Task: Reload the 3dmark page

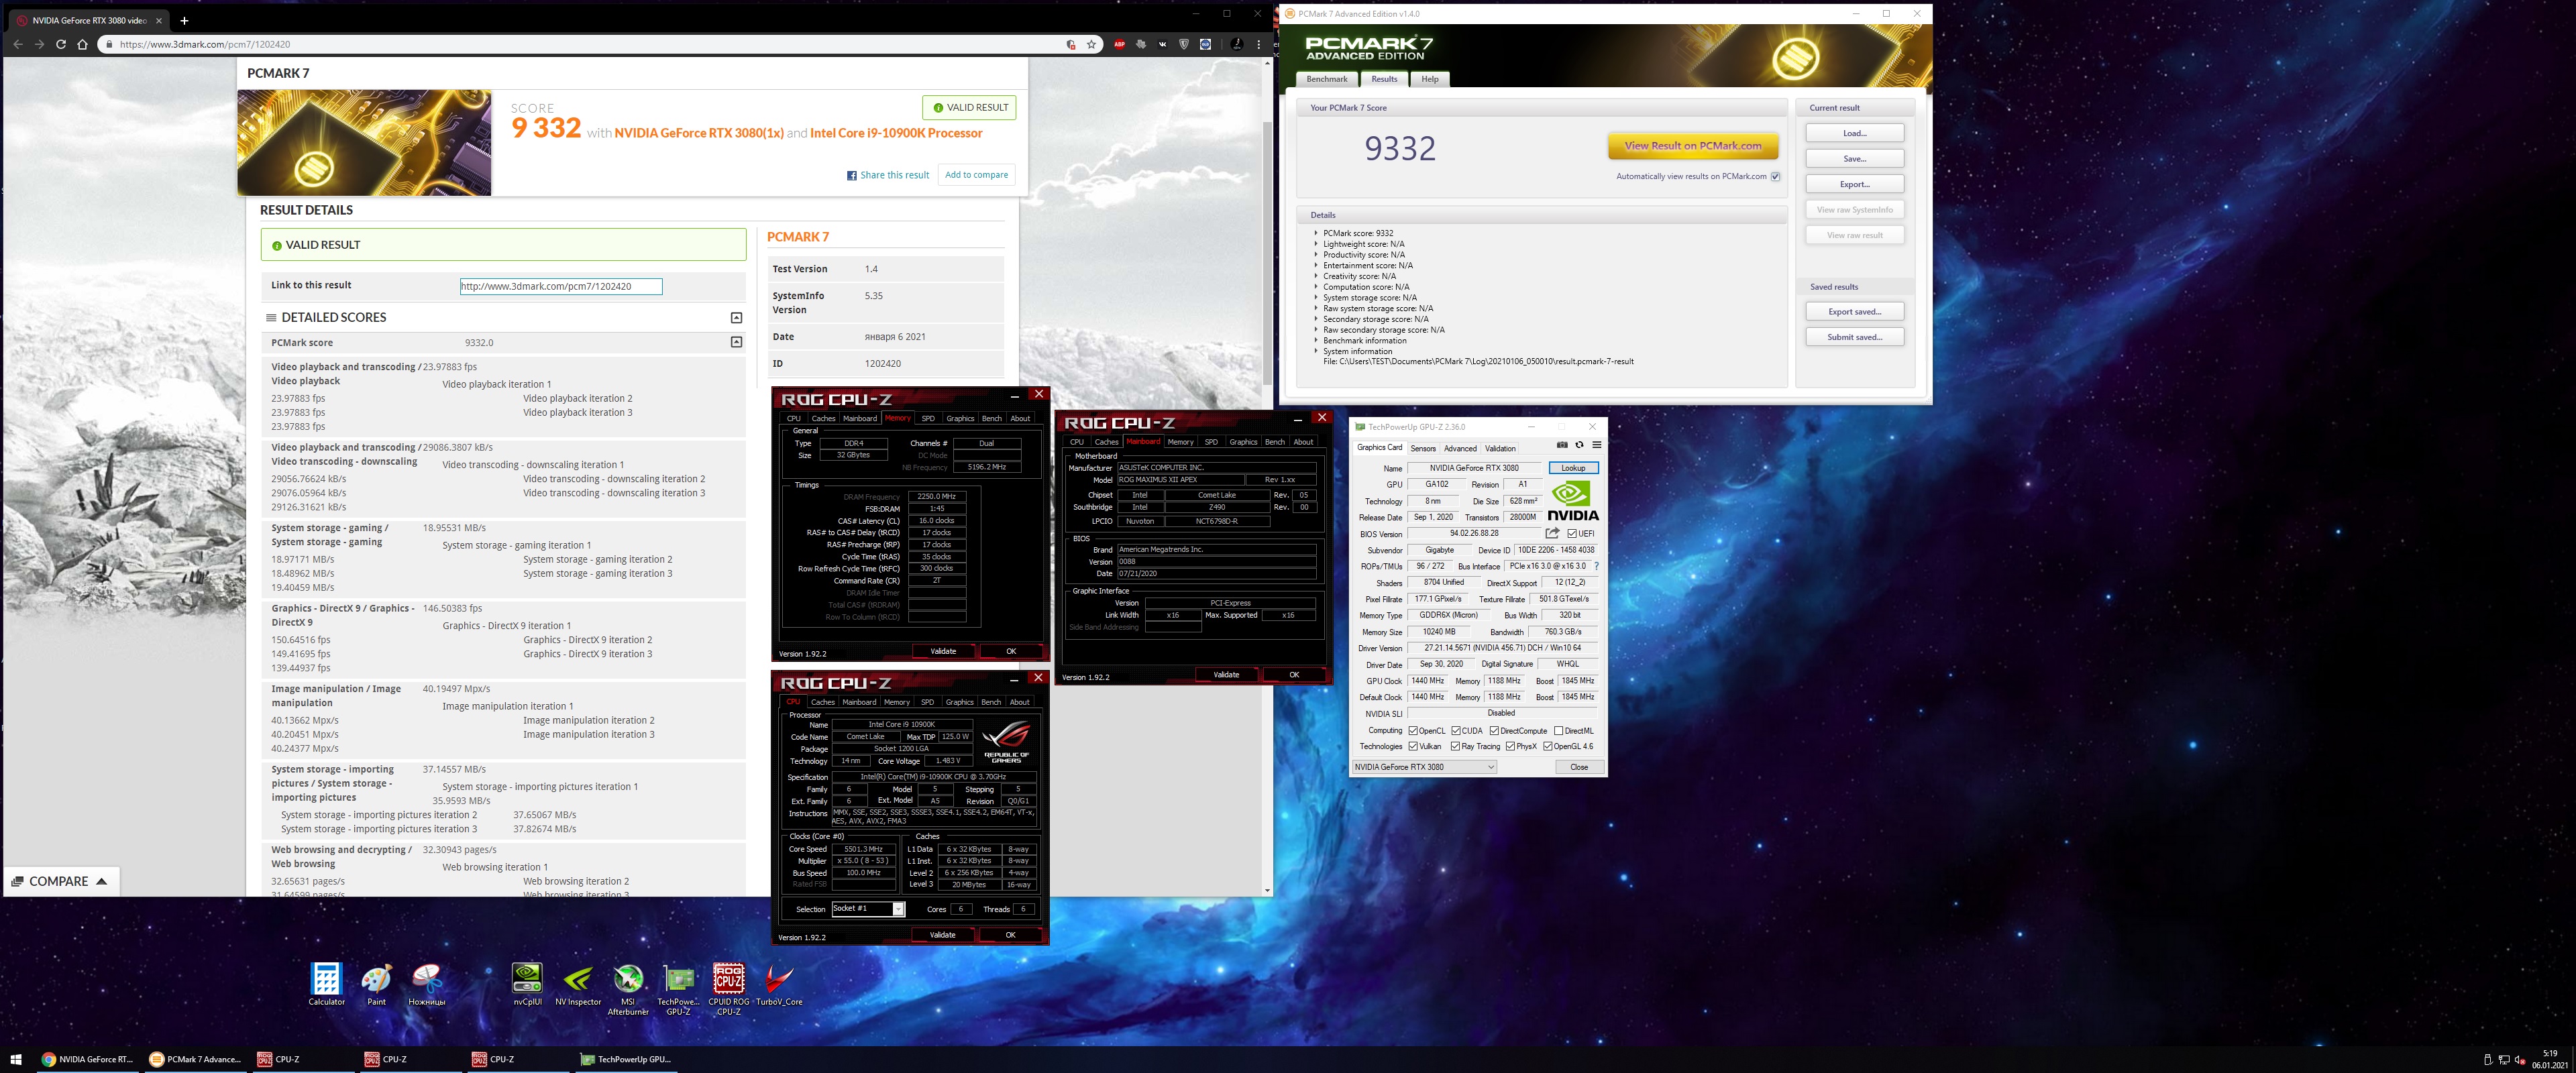Action: (x=61, y=44)
